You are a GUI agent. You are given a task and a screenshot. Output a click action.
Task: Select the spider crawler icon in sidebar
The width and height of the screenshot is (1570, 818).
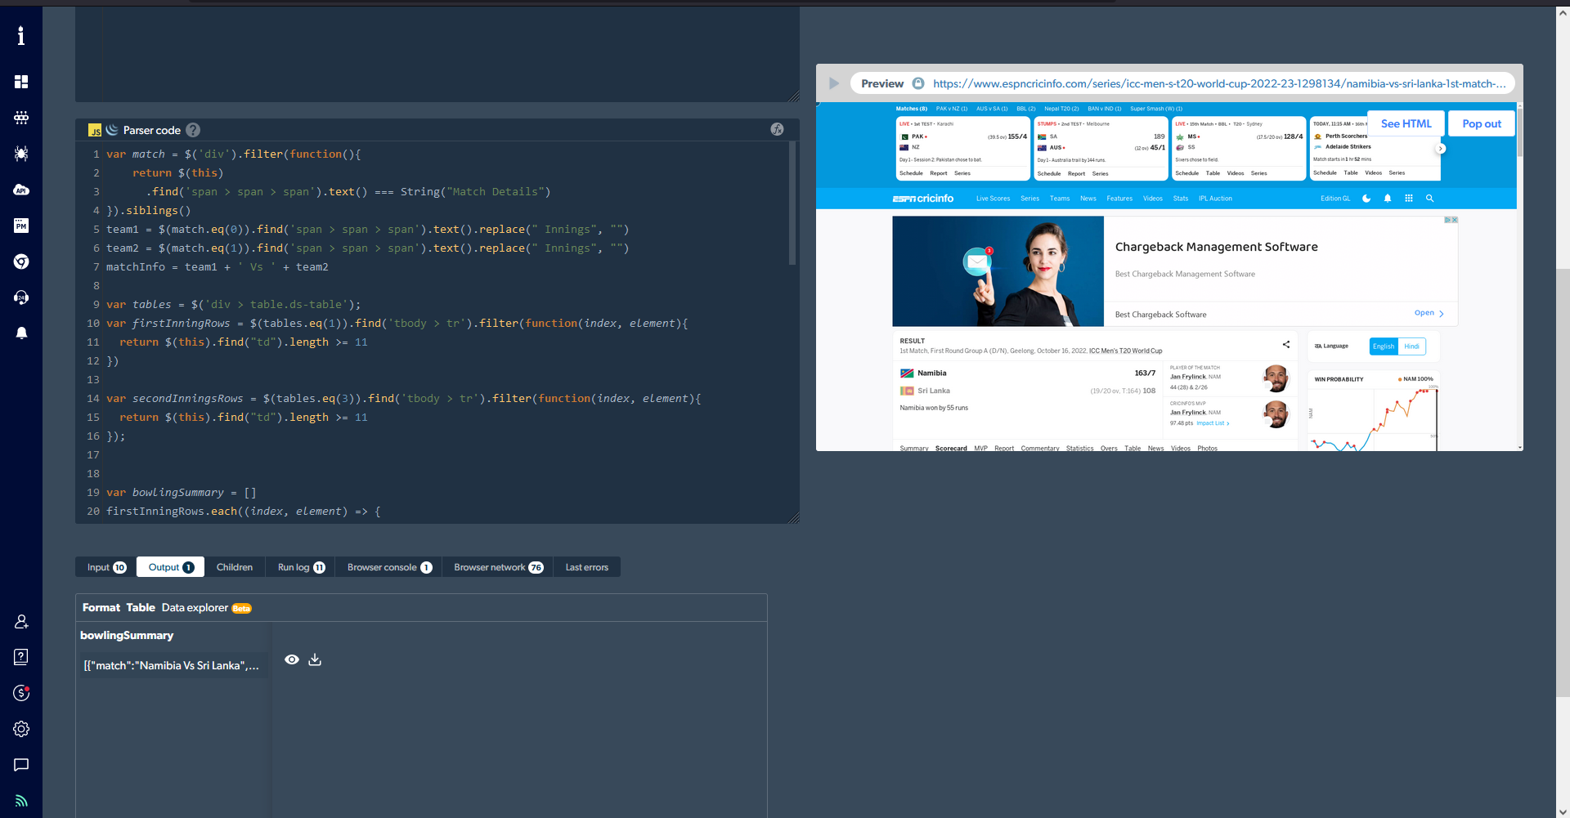21,154
